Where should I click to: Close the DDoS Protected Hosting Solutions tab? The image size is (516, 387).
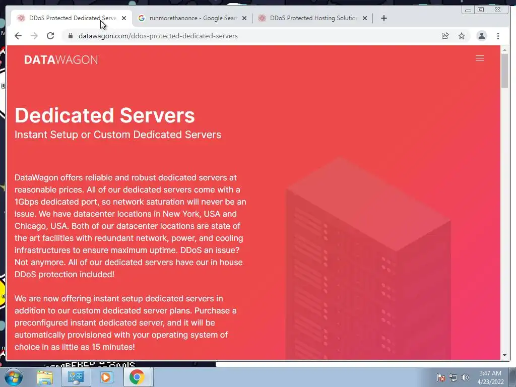365,18
